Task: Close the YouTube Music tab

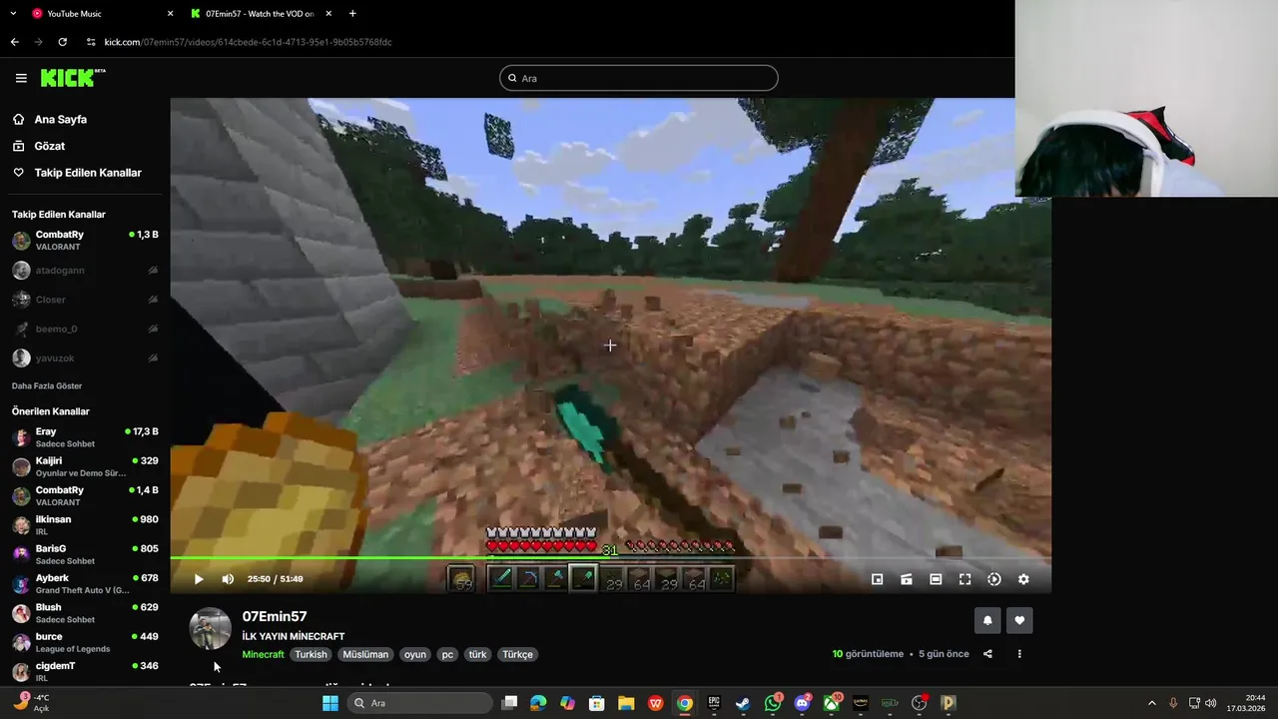Action: (x=170, y=14)
